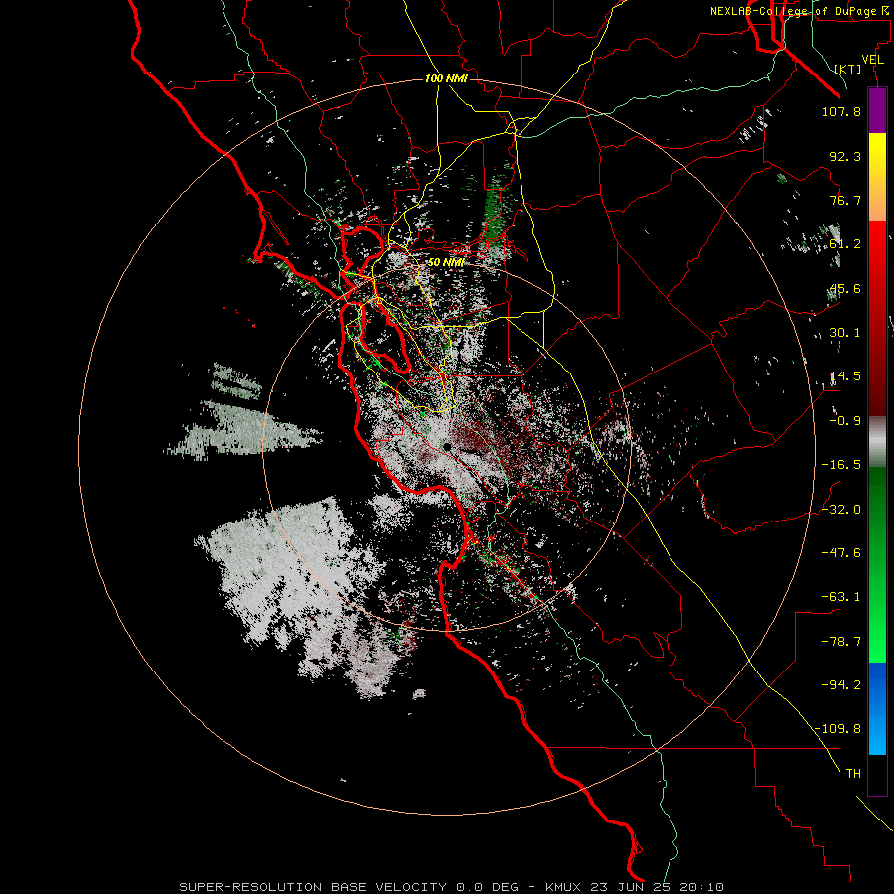The image size is (894, 894).
Task: Click the -109.8 velocity scale value
Action: [x=837, y=729]
